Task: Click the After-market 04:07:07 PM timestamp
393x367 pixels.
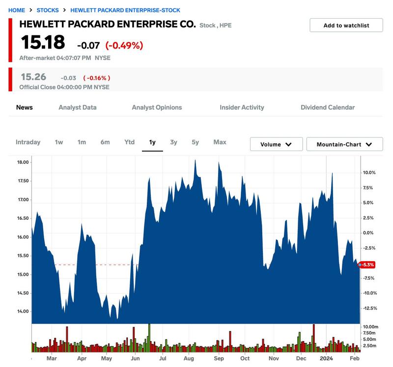Action: pyautogui.click(x=55, y=58)
